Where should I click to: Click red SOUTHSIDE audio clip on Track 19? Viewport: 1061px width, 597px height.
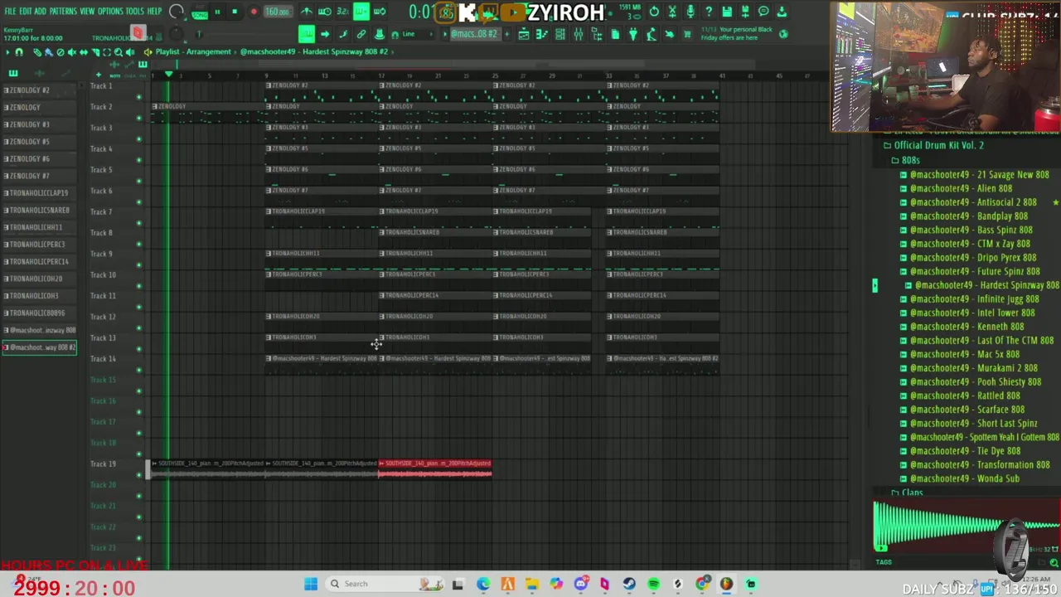[x=435, y=469]
